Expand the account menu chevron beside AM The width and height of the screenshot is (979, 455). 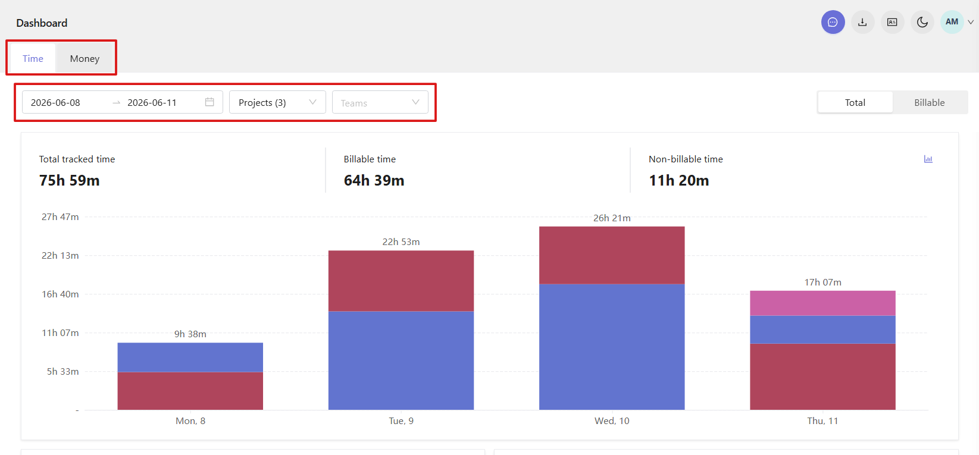(x=971, y=22)
